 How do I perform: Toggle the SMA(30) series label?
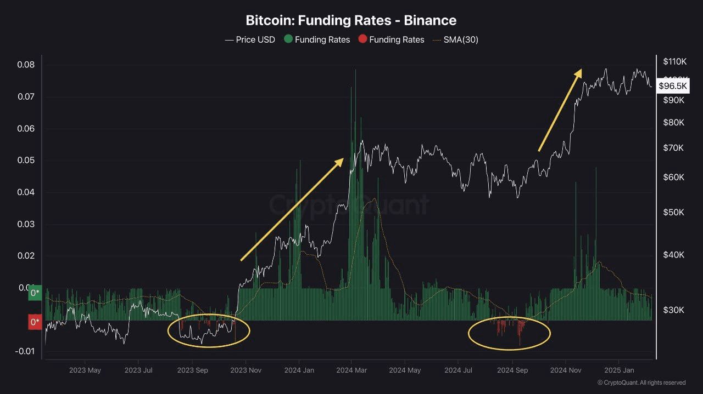(x=461, y=39)
